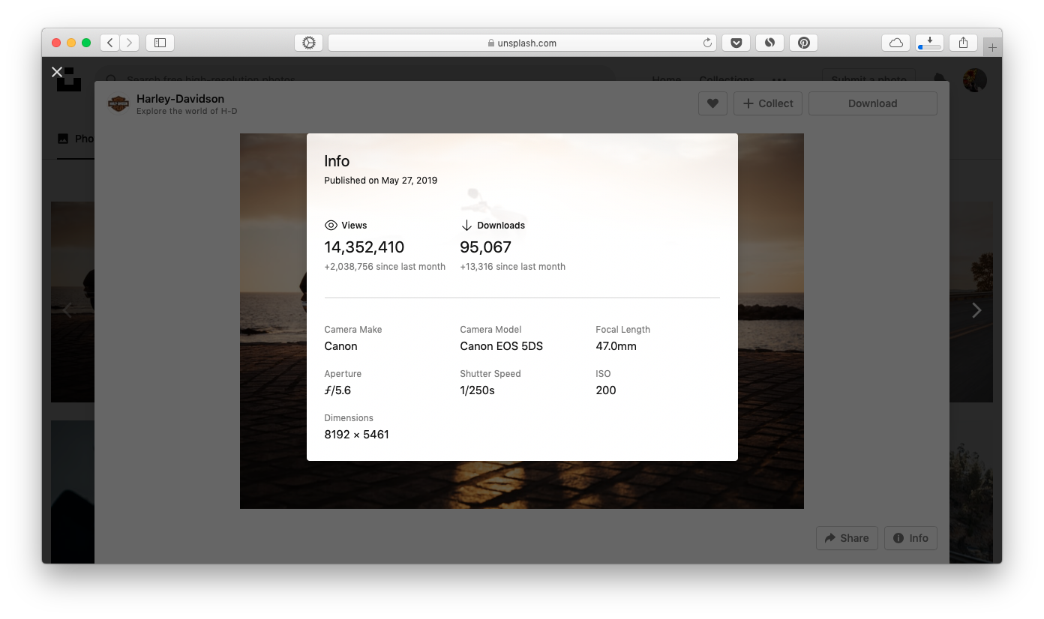Screen dimensions: 1044x619
Task: Show downloads in Safari toolbar
Action: click(929, 43)
